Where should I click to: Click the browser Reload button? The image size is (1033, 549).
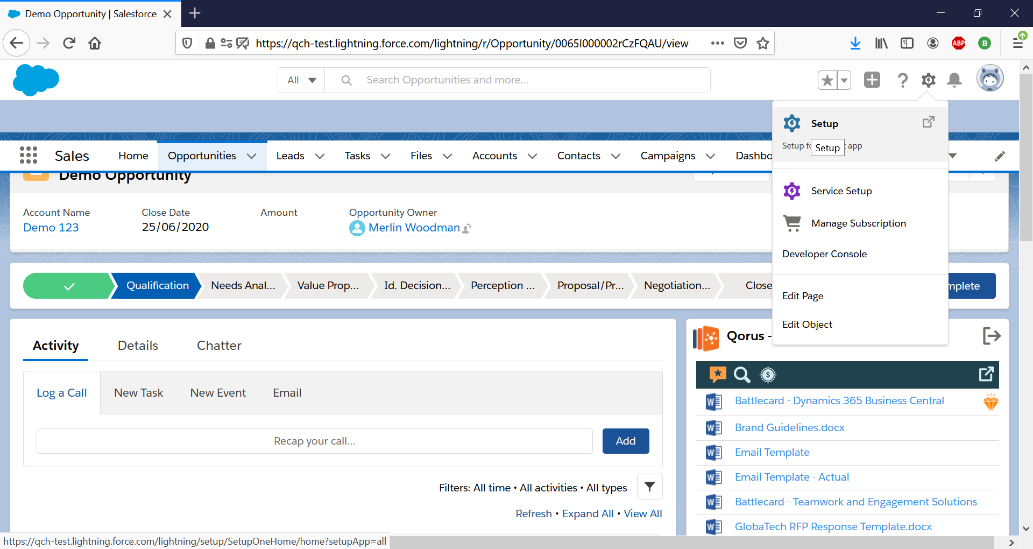(x=69, y=43)
